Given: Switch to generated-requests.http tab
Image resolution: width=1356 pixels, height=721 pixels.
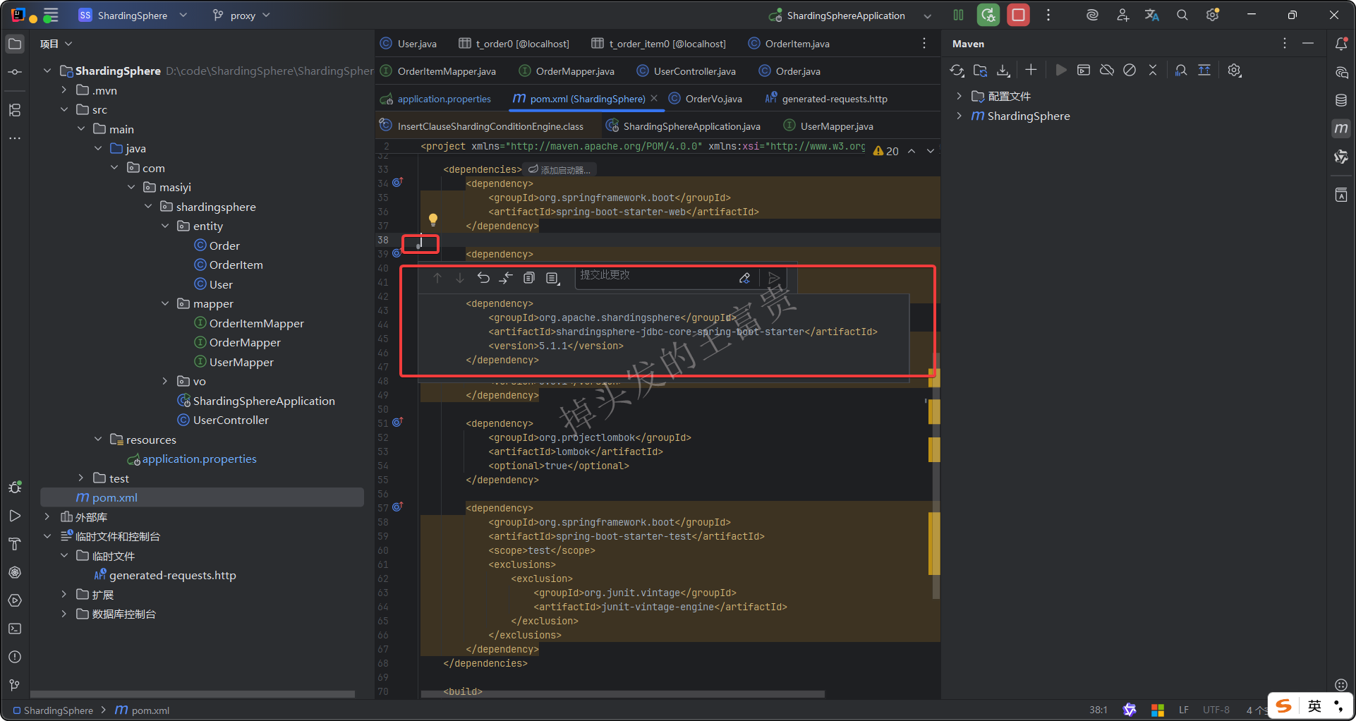Looking at the screenshot, I should pyautogui.click(x=826, y=99).
